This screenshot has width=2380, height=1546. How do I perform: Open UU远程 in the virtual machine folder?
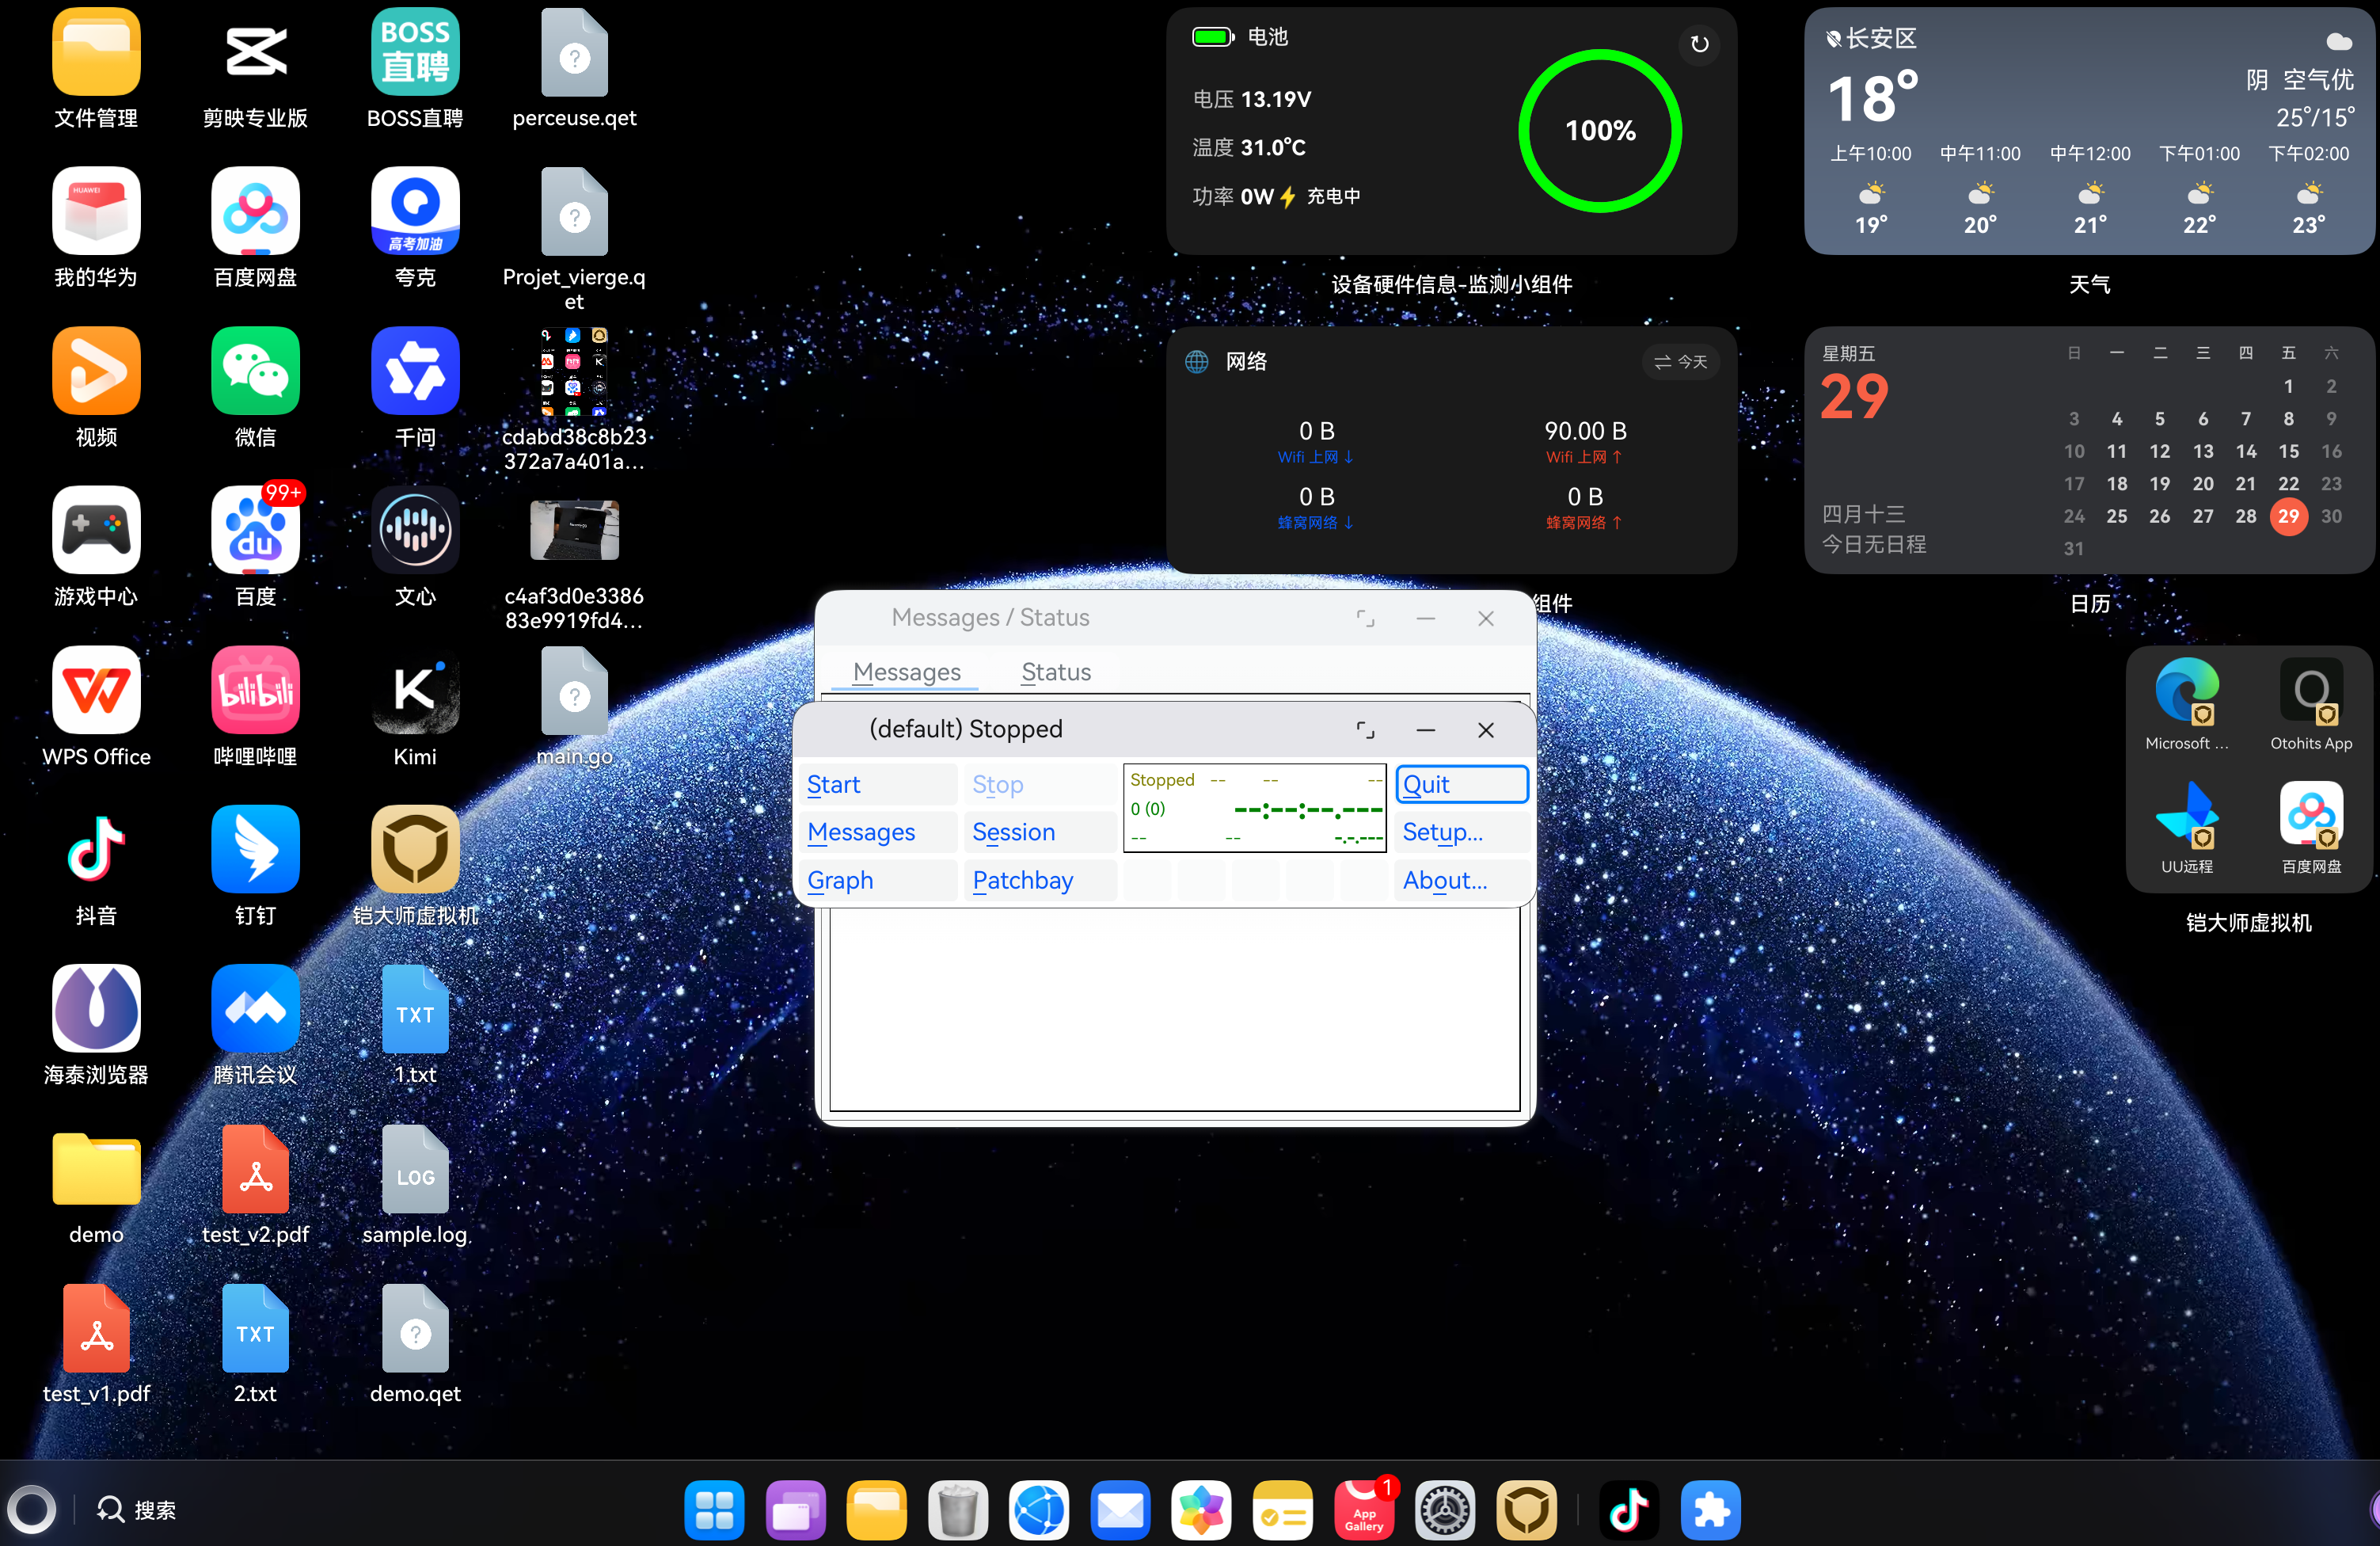point(2187,813)
